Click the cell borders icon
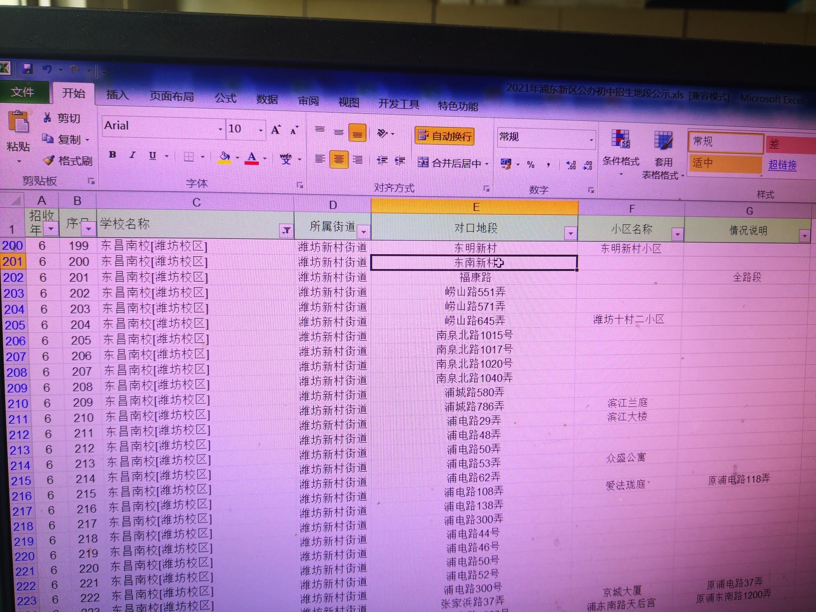 click(188, 156)
